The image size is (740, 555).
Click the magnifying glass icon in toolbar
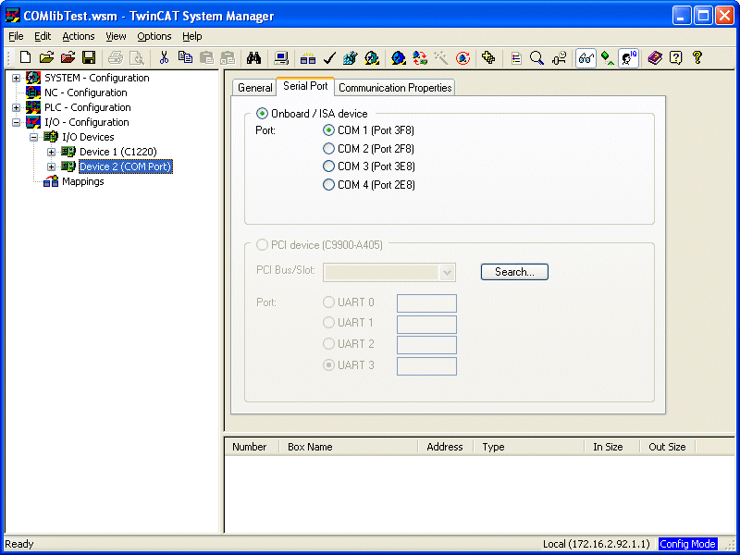click(536, 58)
